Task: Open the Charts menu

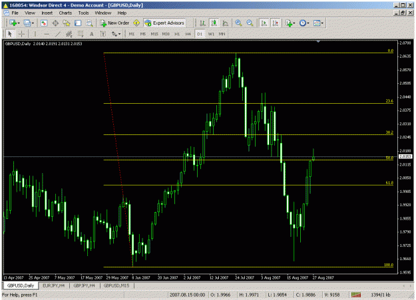Action: [x=65, y=13]
